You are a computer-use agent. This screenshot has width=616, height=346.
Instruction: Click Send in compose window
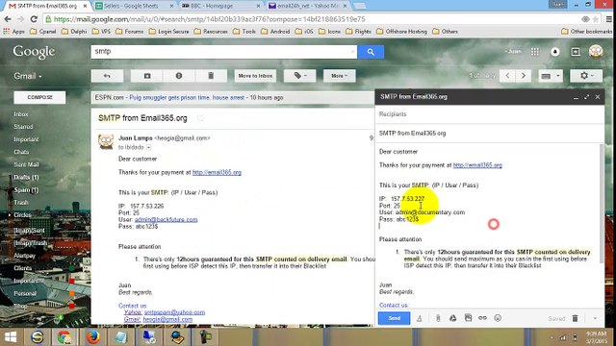click(x=394, y=318)
